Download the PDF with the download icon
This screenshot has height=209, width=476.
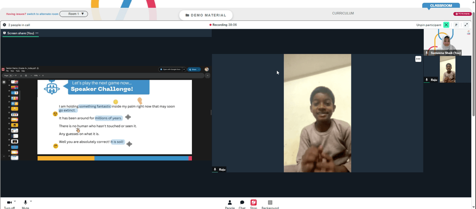pos(21,76)
